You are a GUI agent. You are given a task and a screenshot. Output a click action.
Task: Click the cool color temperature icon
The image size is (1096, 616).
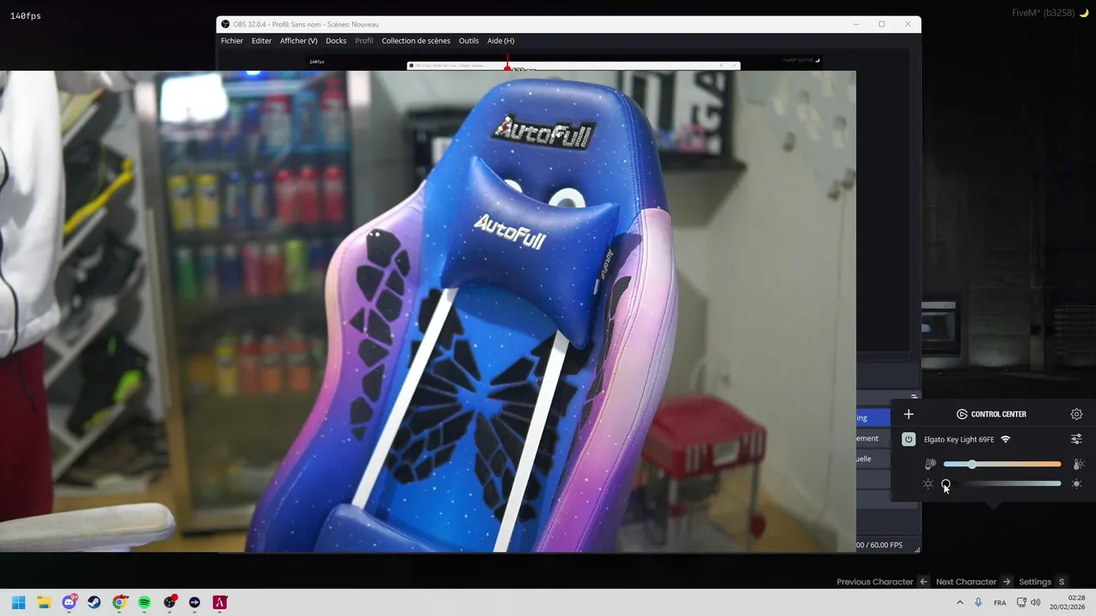tap(931, 464)
